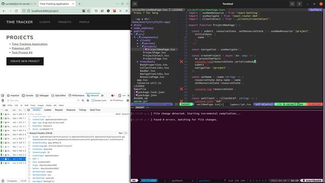325x183 pixels.
Task: Open network settings gear icon
Action: pos(127,101)
